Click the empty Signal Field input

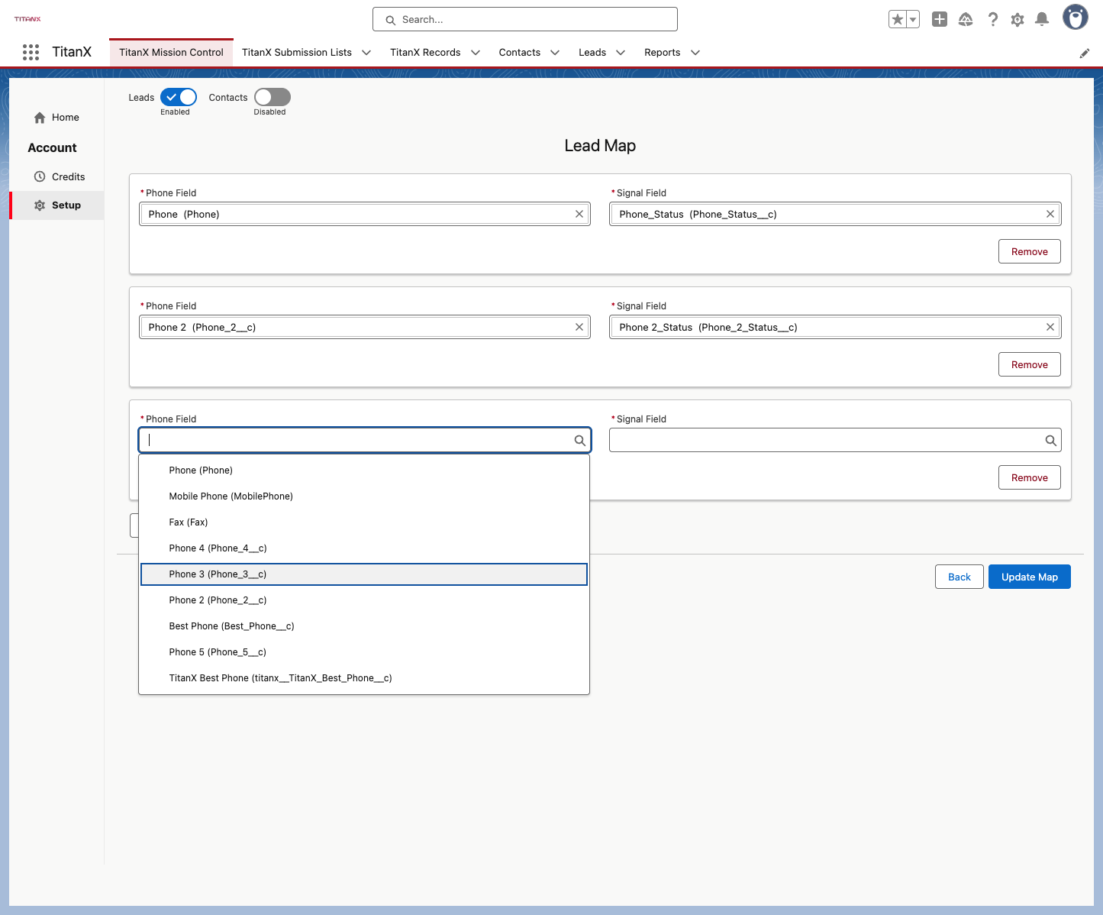(835, 440)
